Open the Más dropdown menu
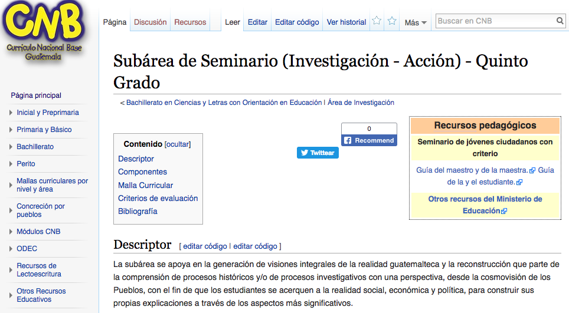 tap(416, 22)
